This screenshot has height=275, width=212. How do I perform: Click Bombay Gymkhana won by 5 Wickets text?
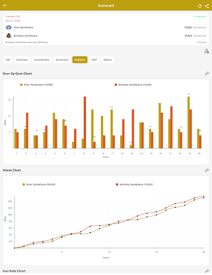click(x=27, y=42)
